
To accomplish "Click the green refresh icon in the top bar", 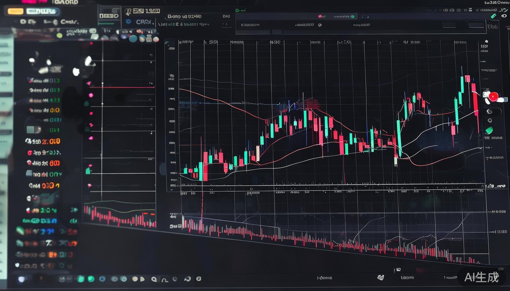I will pyautogui.click(x=353, y=17).
